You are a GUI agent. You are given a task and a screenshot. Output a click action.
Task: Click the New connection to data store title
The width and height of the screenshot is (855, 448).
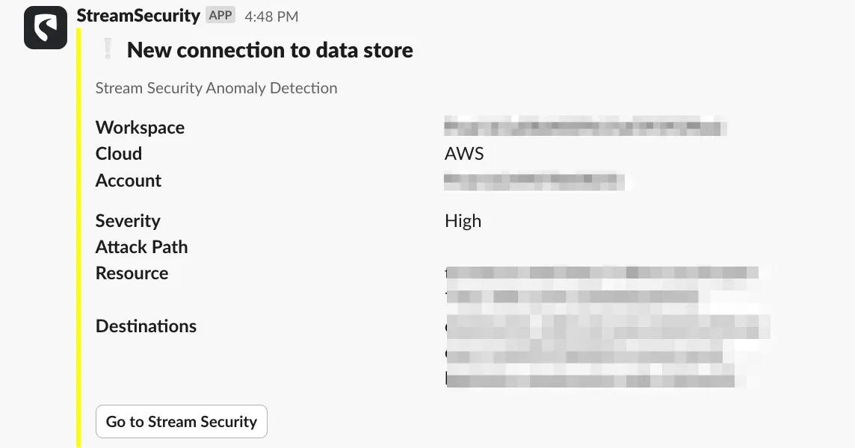point(270,50)
